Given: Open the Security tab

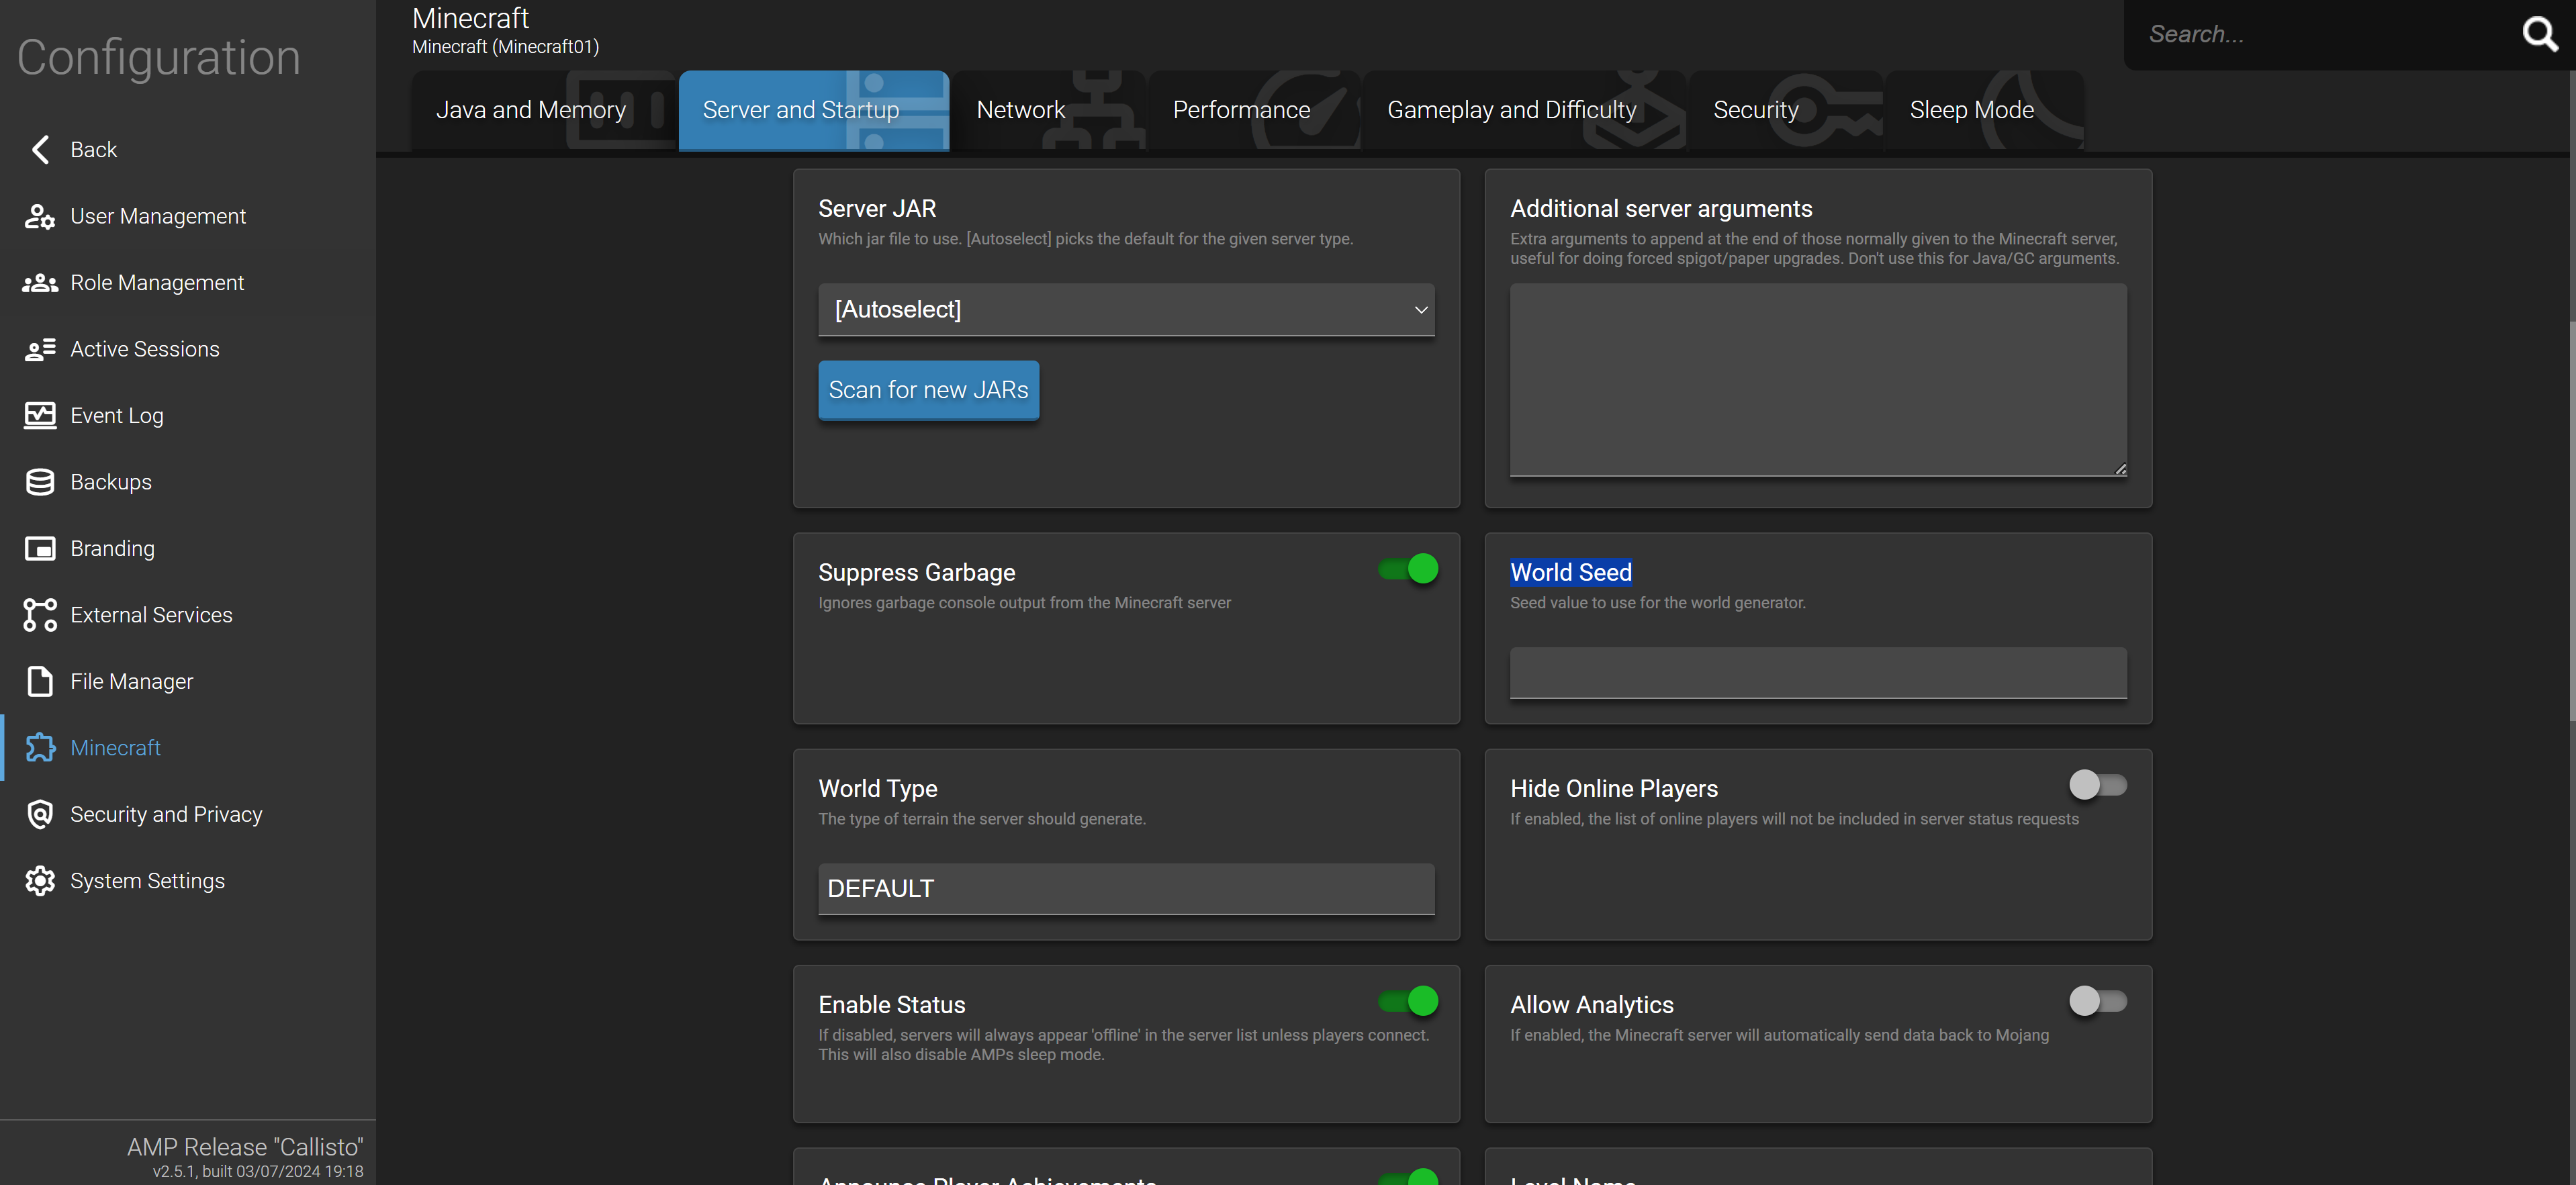Looking at the screenshot, I should coord(1786,110).
